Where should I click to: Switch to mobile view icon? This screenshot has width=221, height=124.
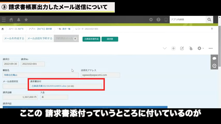(x=166, y=20)
